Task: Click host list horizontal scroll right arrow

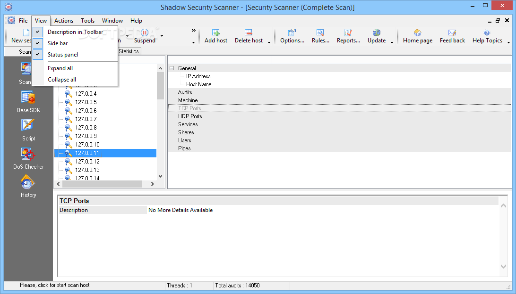Action: click(152, 184)
